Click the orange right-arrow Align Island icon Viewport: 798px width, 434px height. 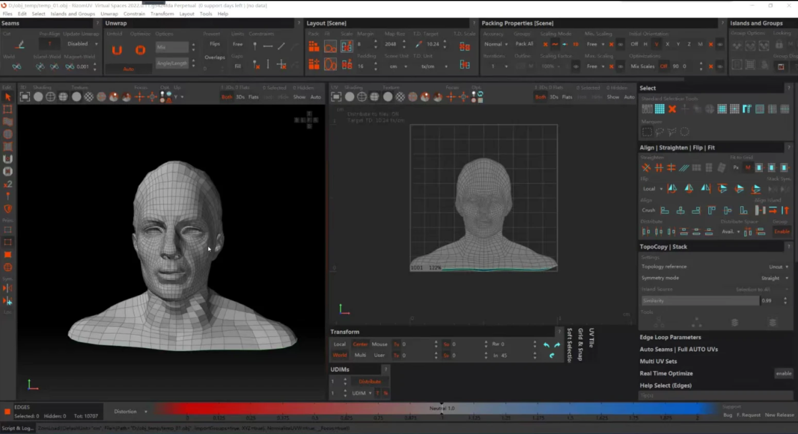point(773,210)
